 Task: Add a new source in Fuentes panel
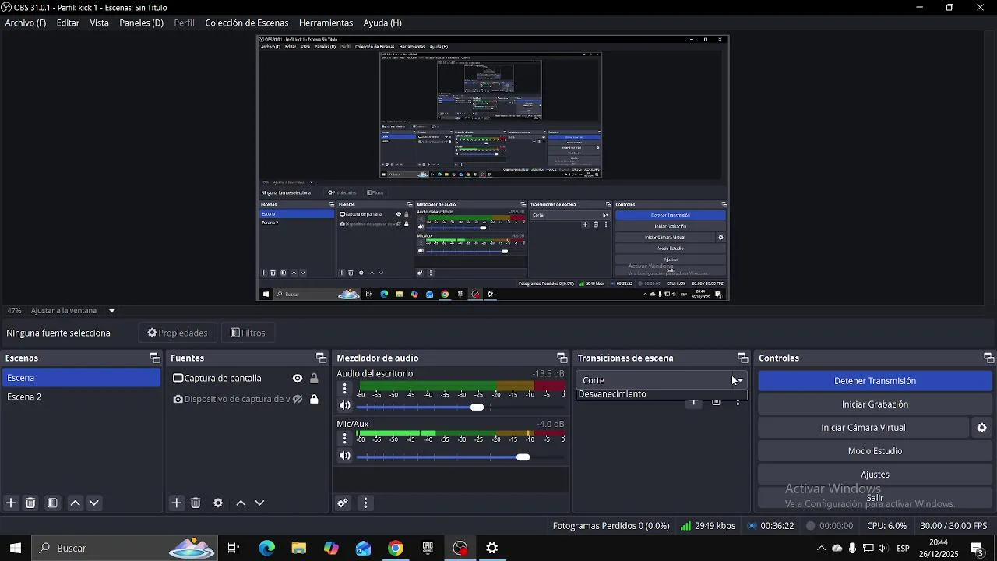(x=177, y=503)
